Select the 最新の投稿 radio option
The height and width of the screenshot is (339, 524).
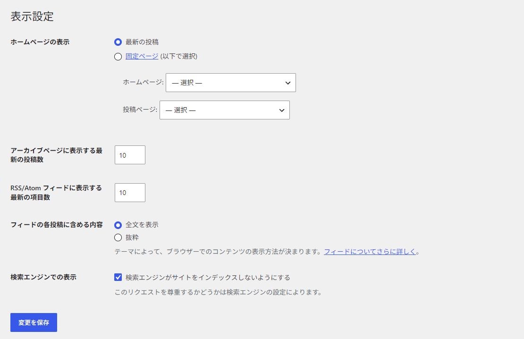pos(118,42)
